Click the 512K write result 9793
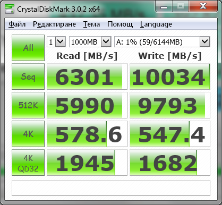The image size is (222, 205). click(170, 105)
